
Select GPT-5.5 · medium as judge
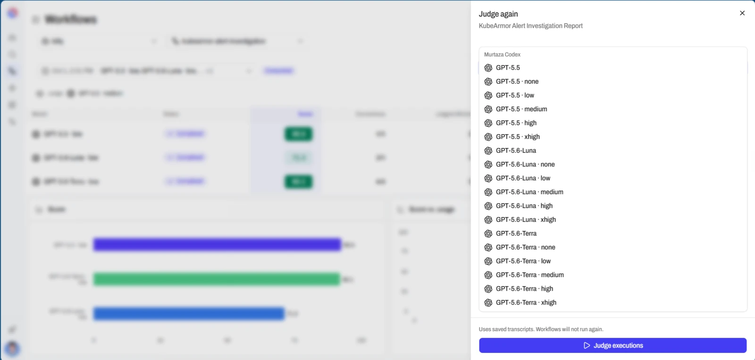613,109
